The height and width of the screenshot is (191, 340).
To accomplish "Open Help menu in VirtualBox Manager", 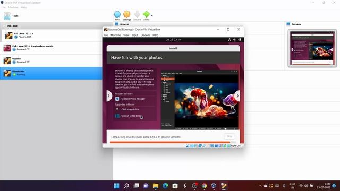I will click(24, 7).
